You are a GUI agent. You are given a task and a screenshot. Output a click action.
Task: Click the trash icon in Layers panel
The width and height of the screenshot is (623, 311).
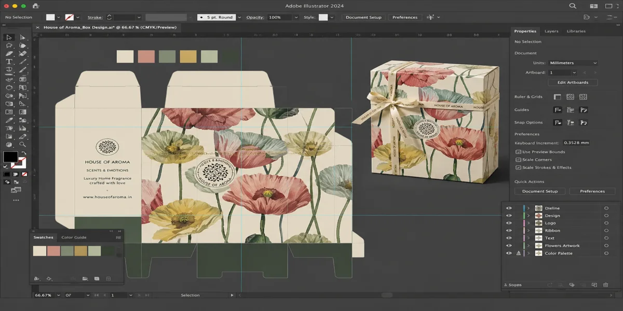(x=606, y=285)
